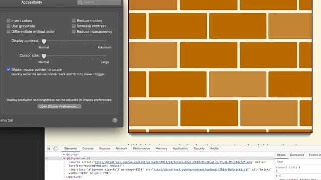The height and width of the screenshot is (180, 321).
Task: Open the source srcset screenshot URL link
Action: pos(174,162)
